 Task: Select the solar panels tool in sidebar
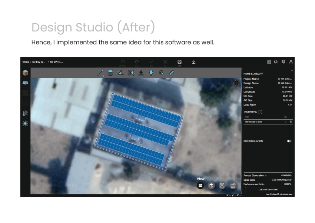coord(25,82)
